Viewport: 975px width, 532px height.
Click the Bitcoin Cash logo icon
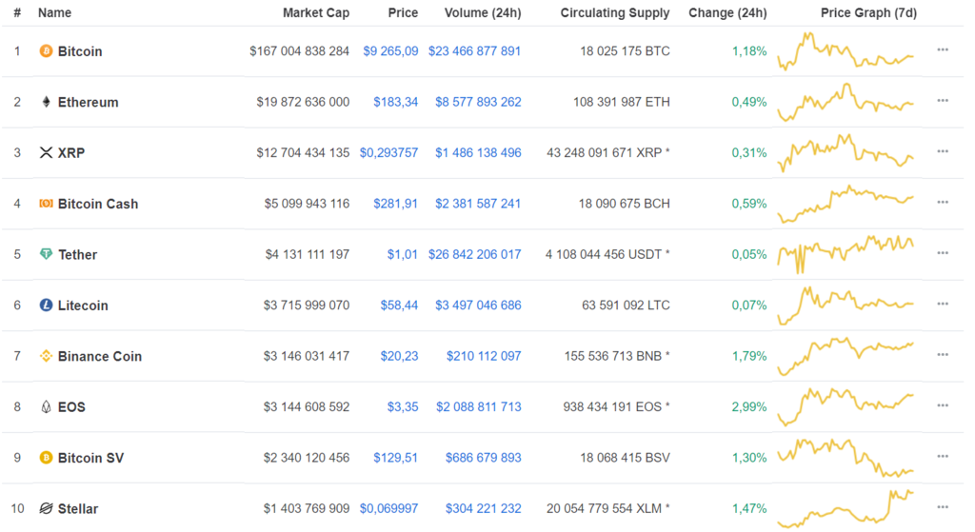46,204
